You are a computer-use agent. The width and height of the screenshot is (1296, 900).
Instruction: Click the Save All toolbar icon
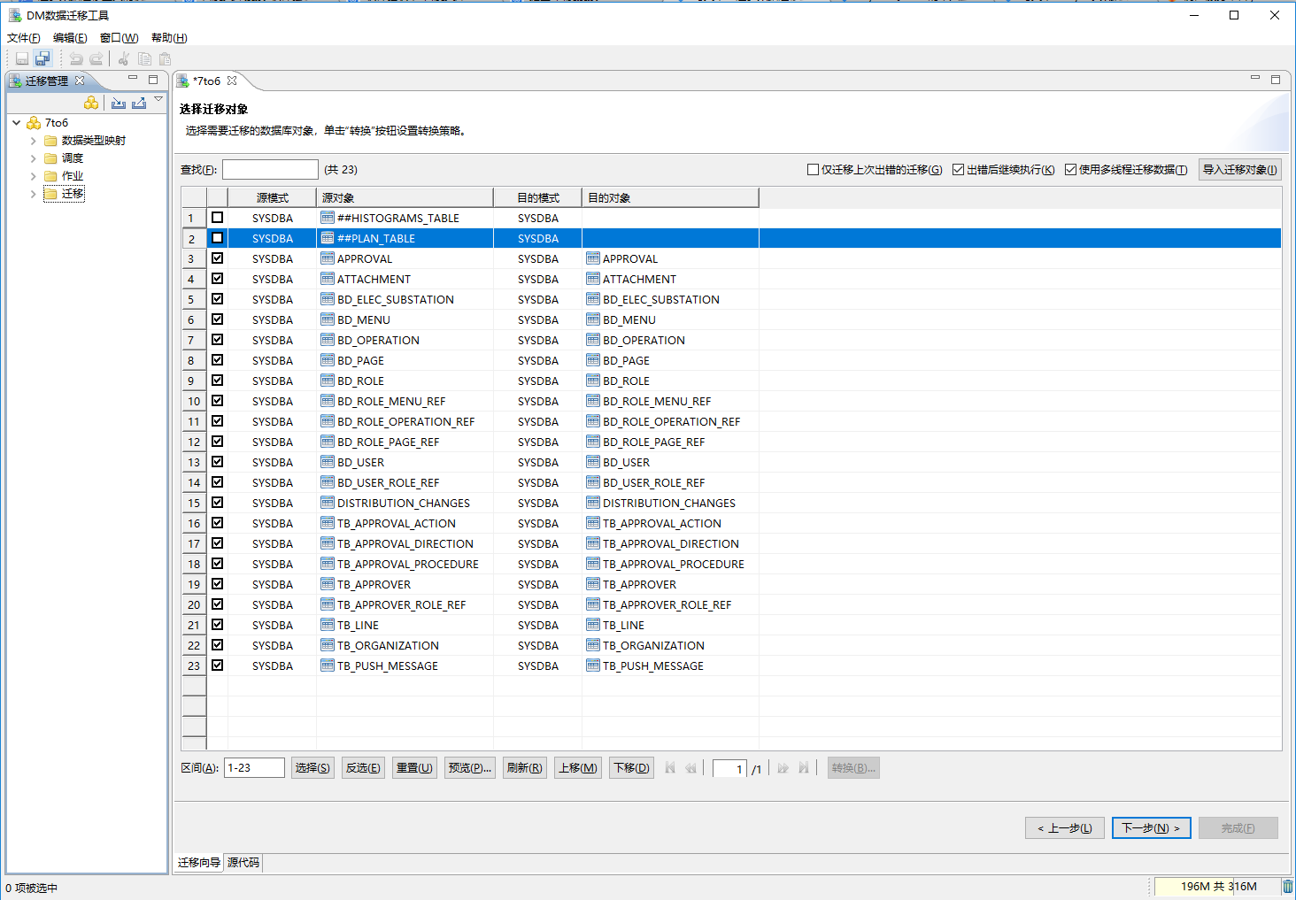coord(42,58)
